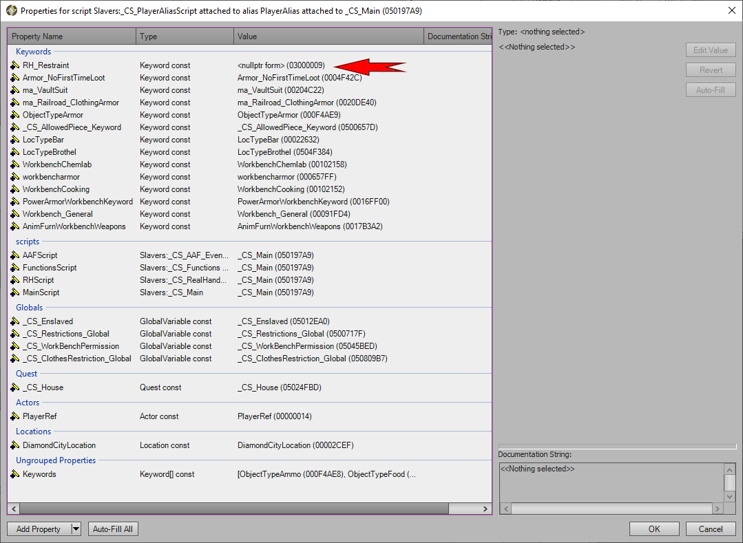The width and height of the screenshot is (743, 543).
Task: Select the icon beside WorkbenchChemlab property name
Action: click(x=14, y=164)
